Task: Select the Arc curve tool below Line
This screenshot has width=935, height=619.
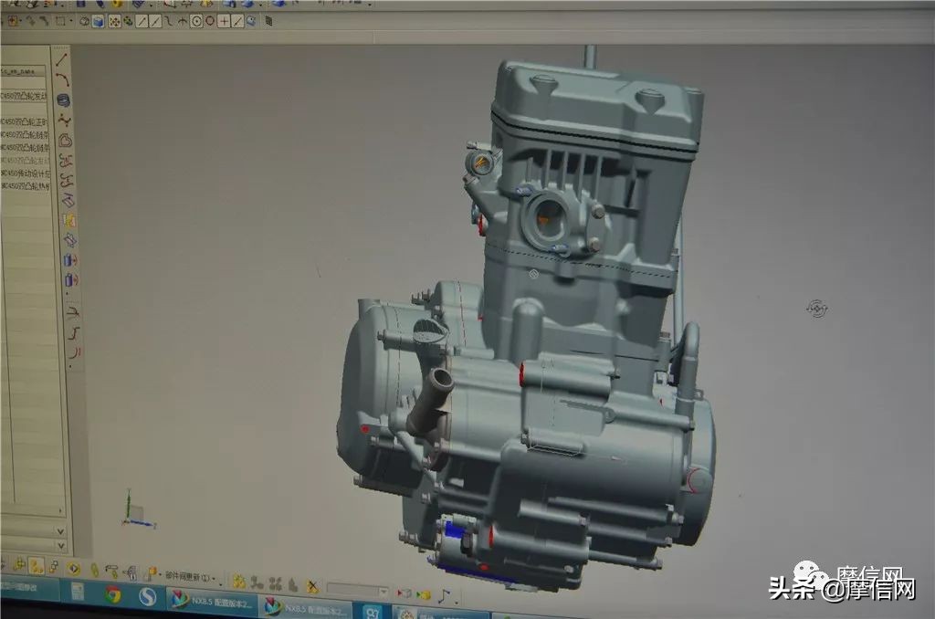Action: coord(63,80)
